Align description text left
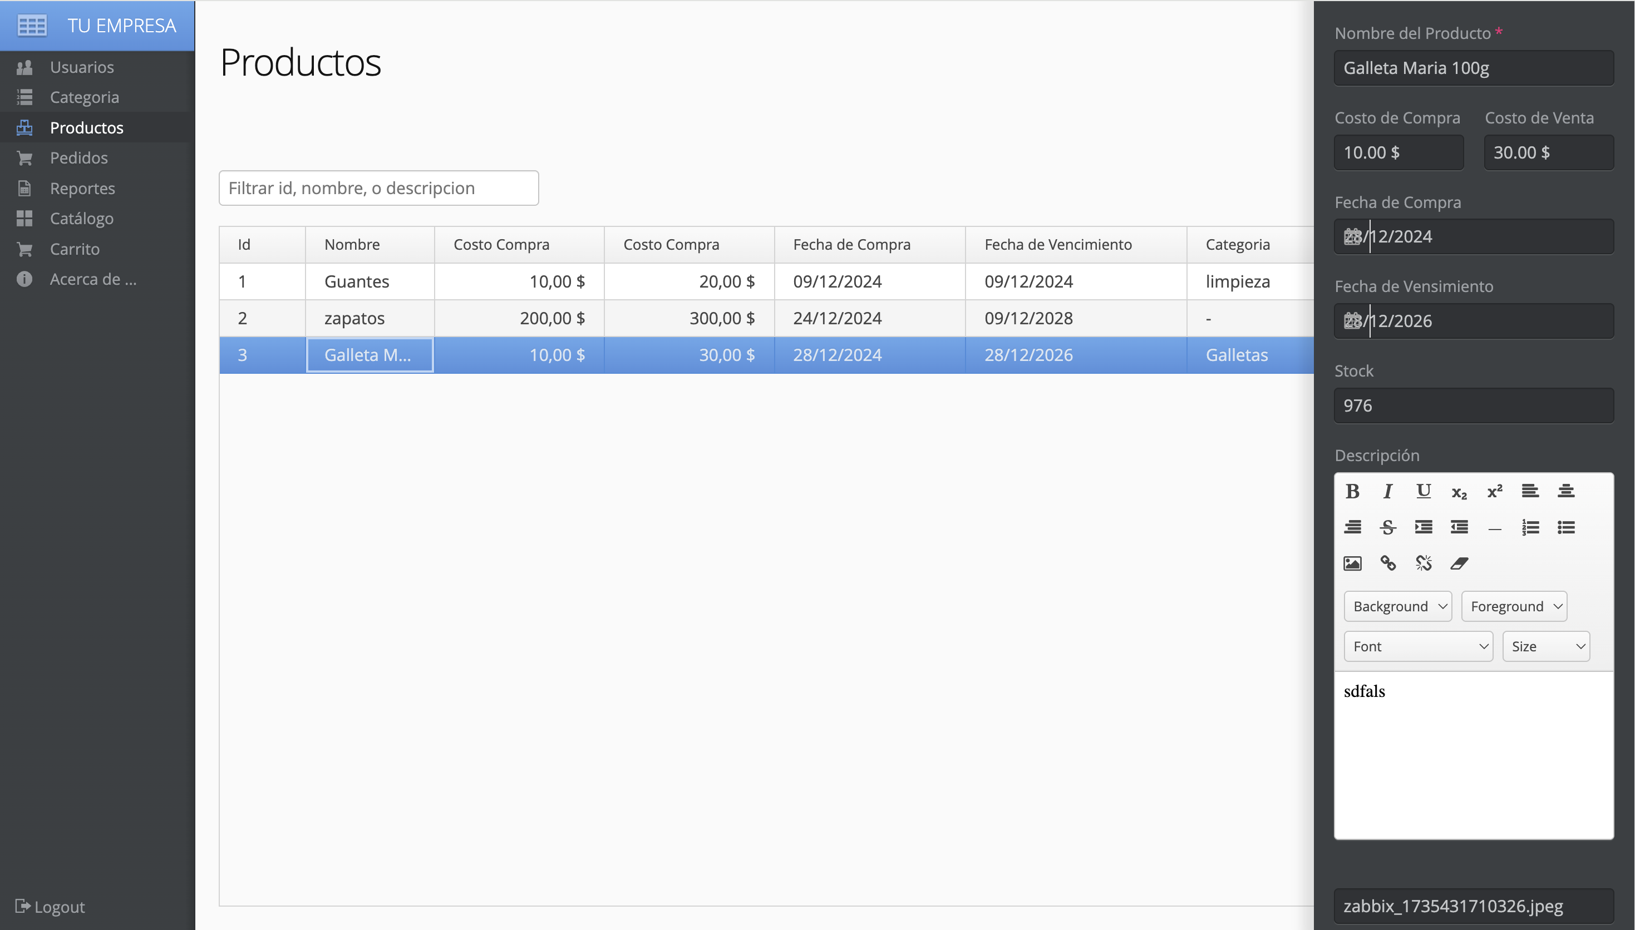The width and height of the screenshot is (1635, 930). click(1530, 491)
